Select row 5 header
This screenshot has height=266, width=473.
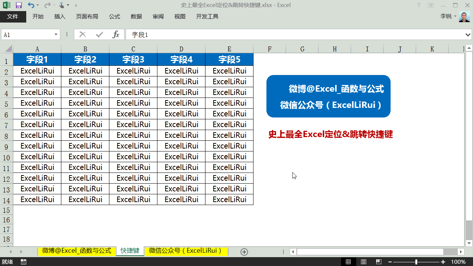[6, 104]
